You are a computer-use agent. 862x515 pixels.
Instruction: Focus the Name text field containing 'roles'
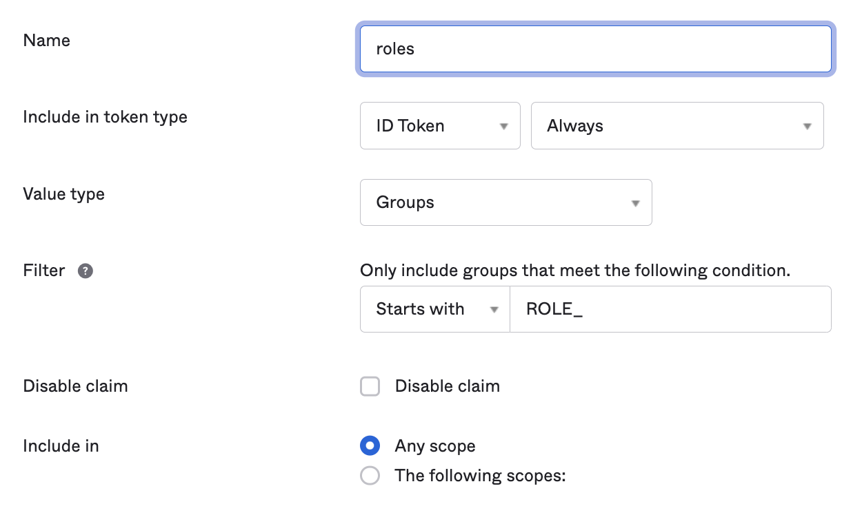coord(595,49)
